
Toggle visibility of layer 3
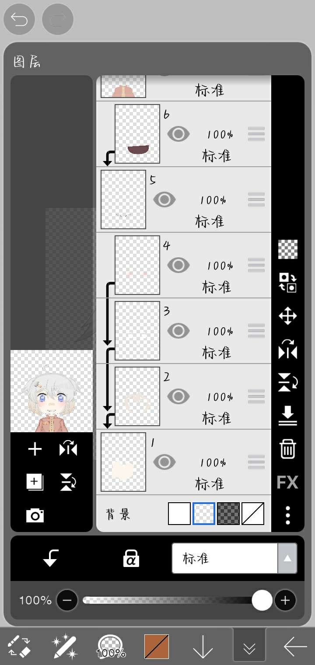tap(178, 331)
